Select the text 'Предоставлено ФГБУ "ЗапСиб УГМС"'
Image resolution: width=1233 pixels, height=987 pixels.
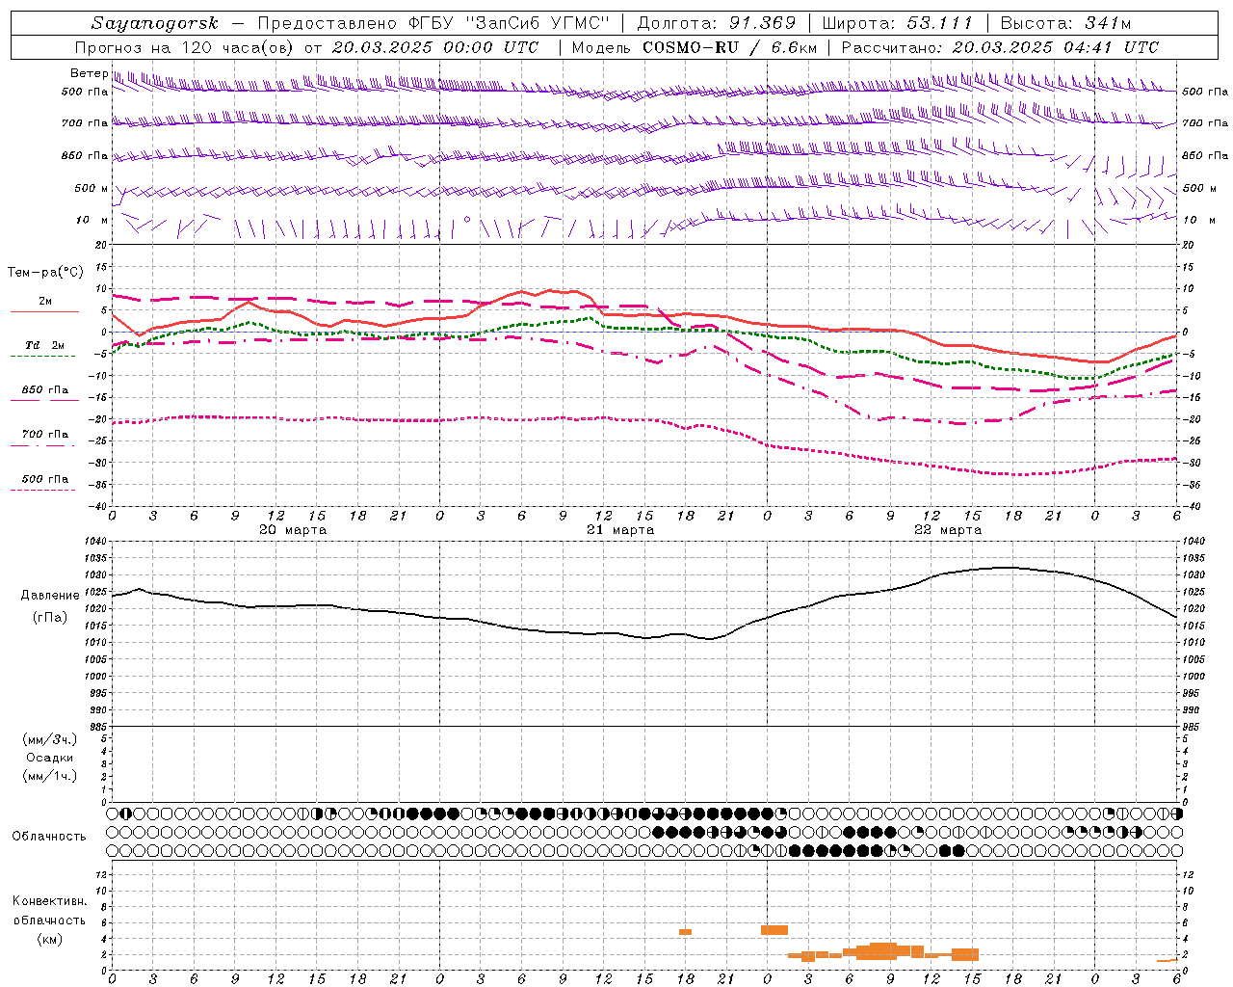click(x=433, y=23)
